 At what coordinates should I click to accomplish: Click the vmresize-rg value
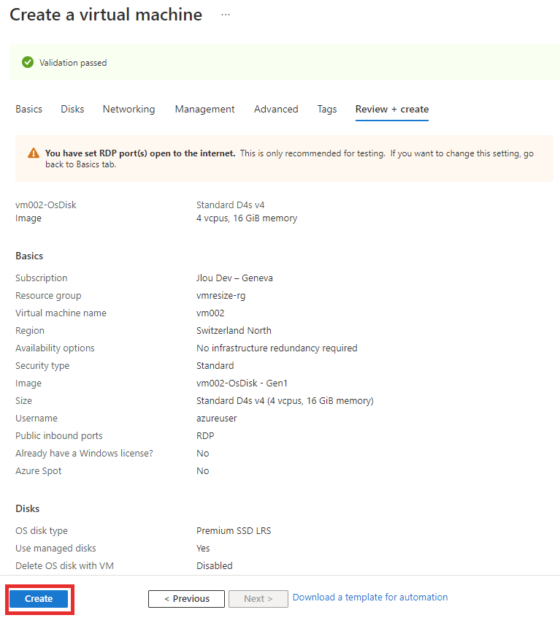click(220, 295)
